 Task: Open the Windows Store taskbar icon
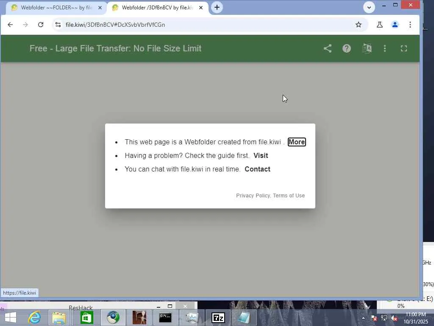pyautogui.click(x=86, y=318)
